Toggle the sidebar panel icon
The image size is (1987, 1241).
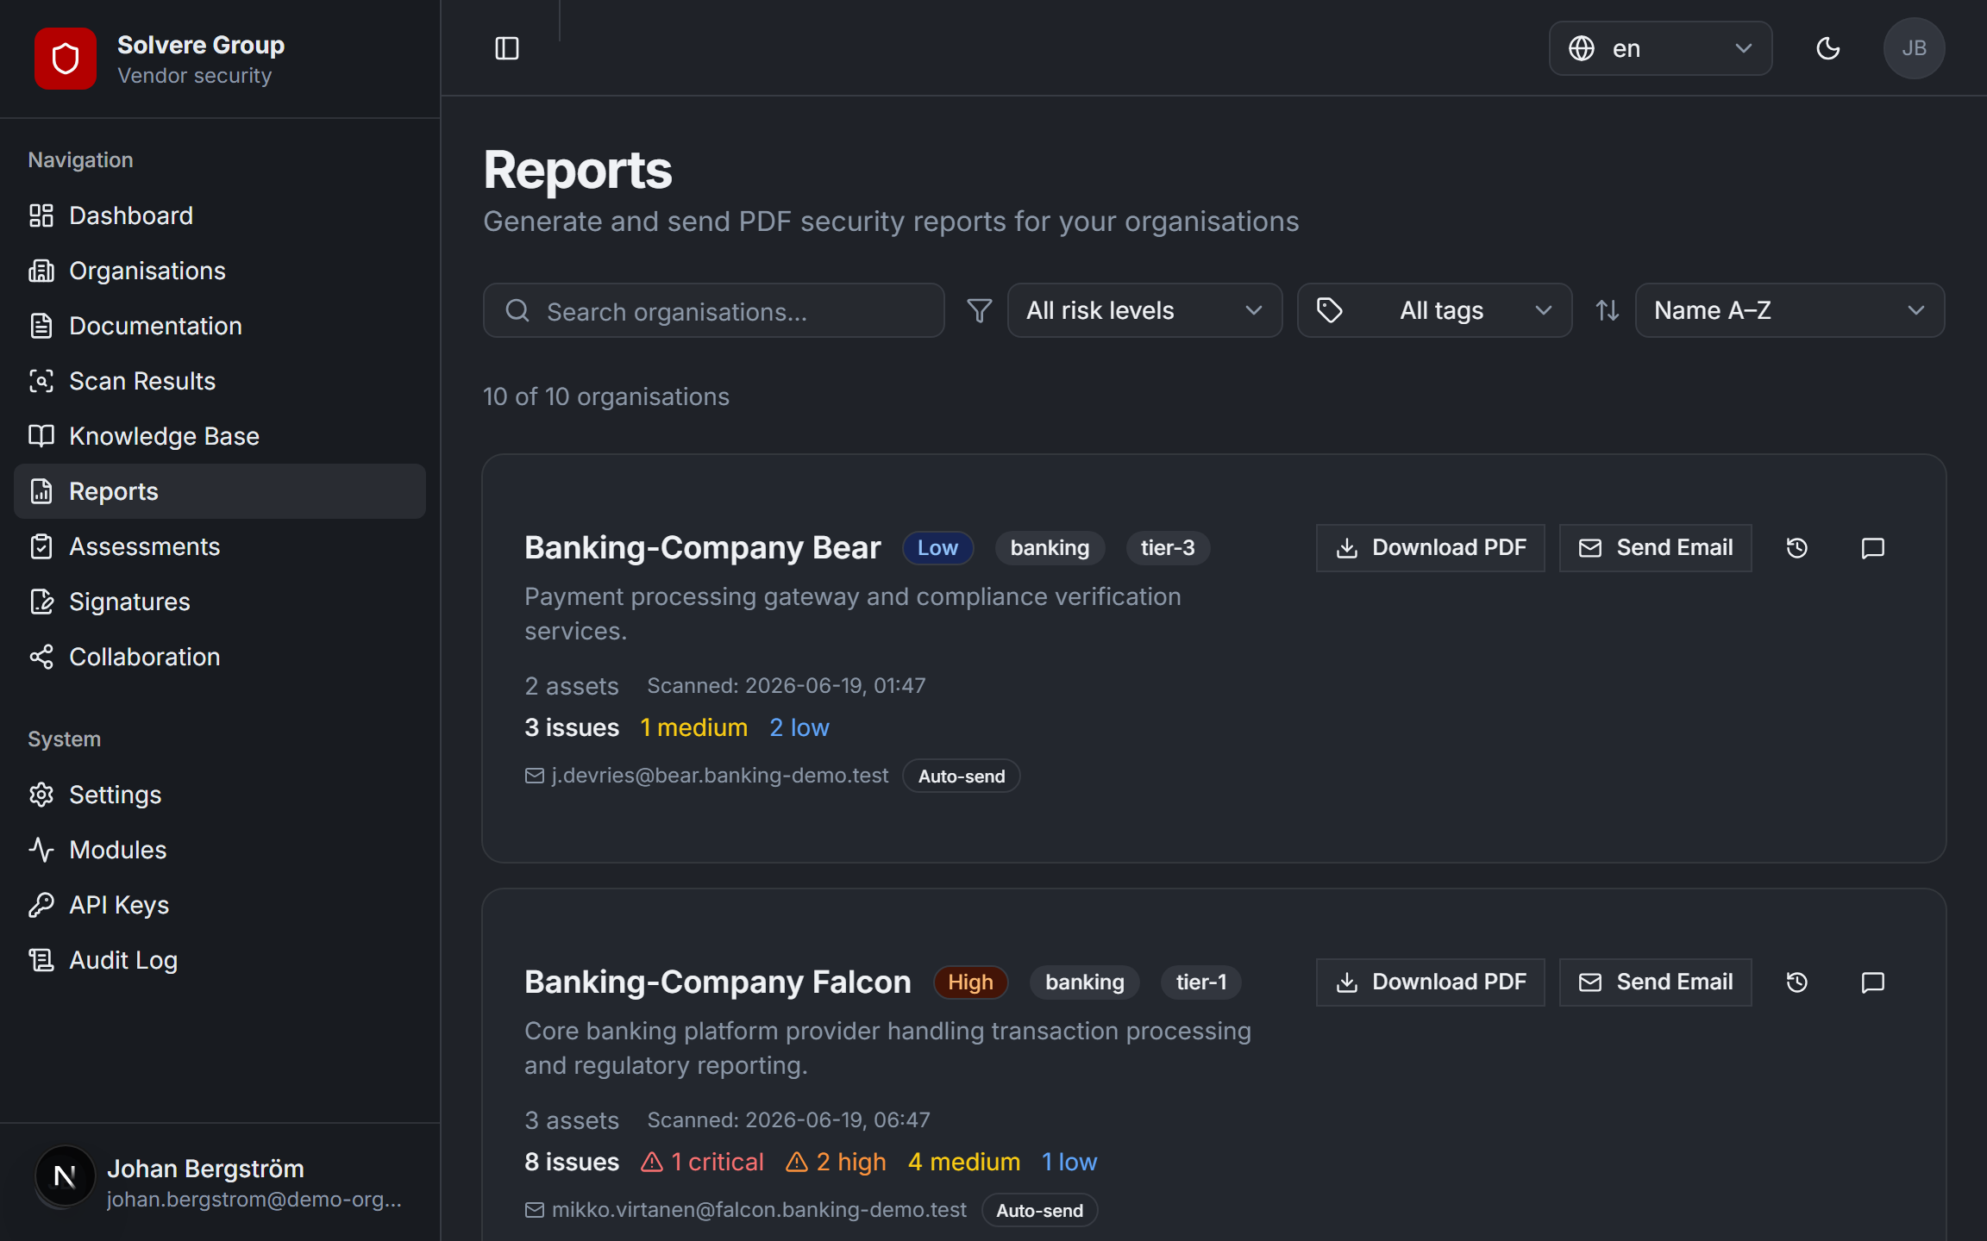[507, 48]
